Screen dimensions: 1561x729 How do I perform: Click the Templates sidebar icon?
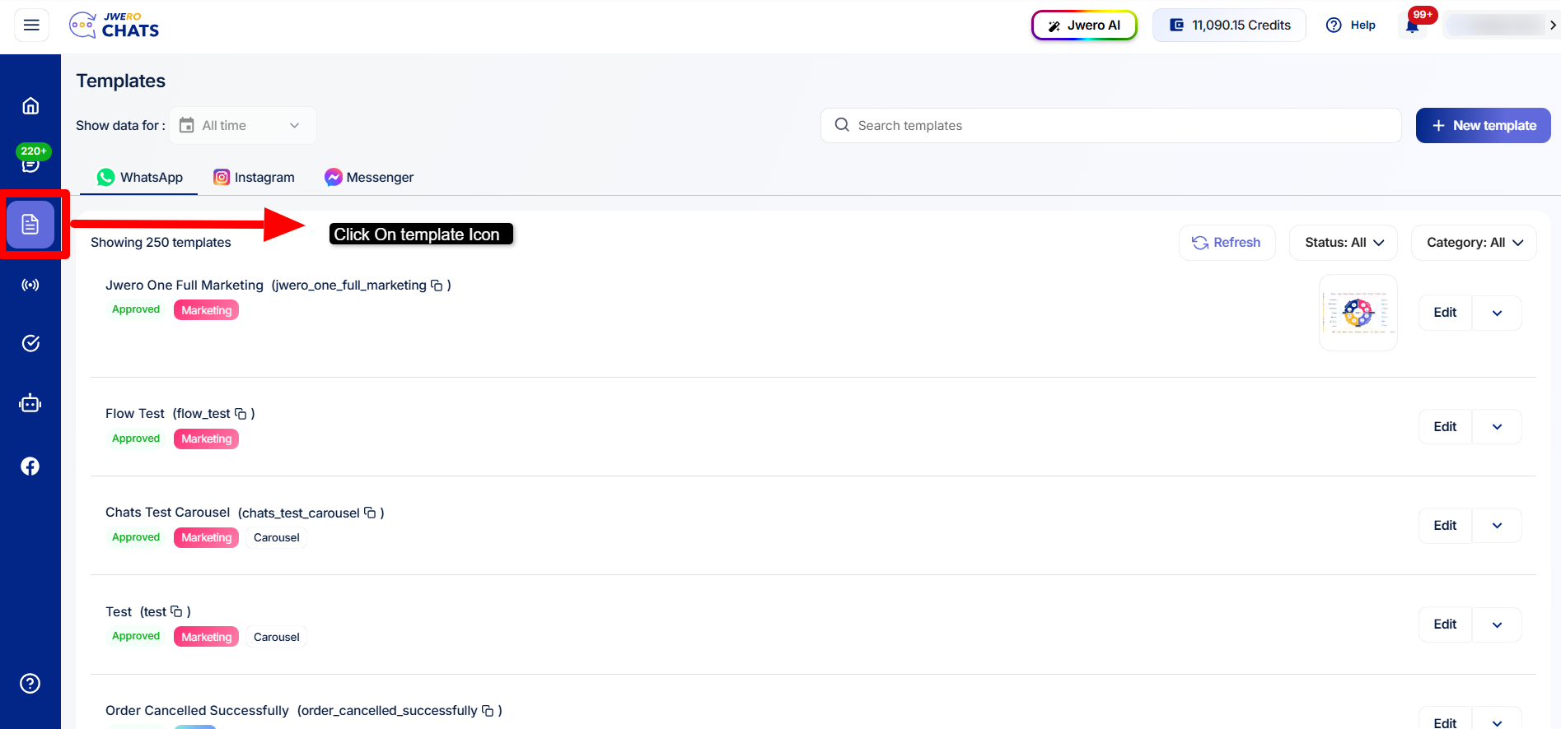click(30, 225)
